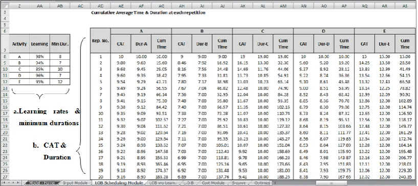Viewport: 418px width, 186px height.
Task: Select column AD header
Action: coord(100,6)
